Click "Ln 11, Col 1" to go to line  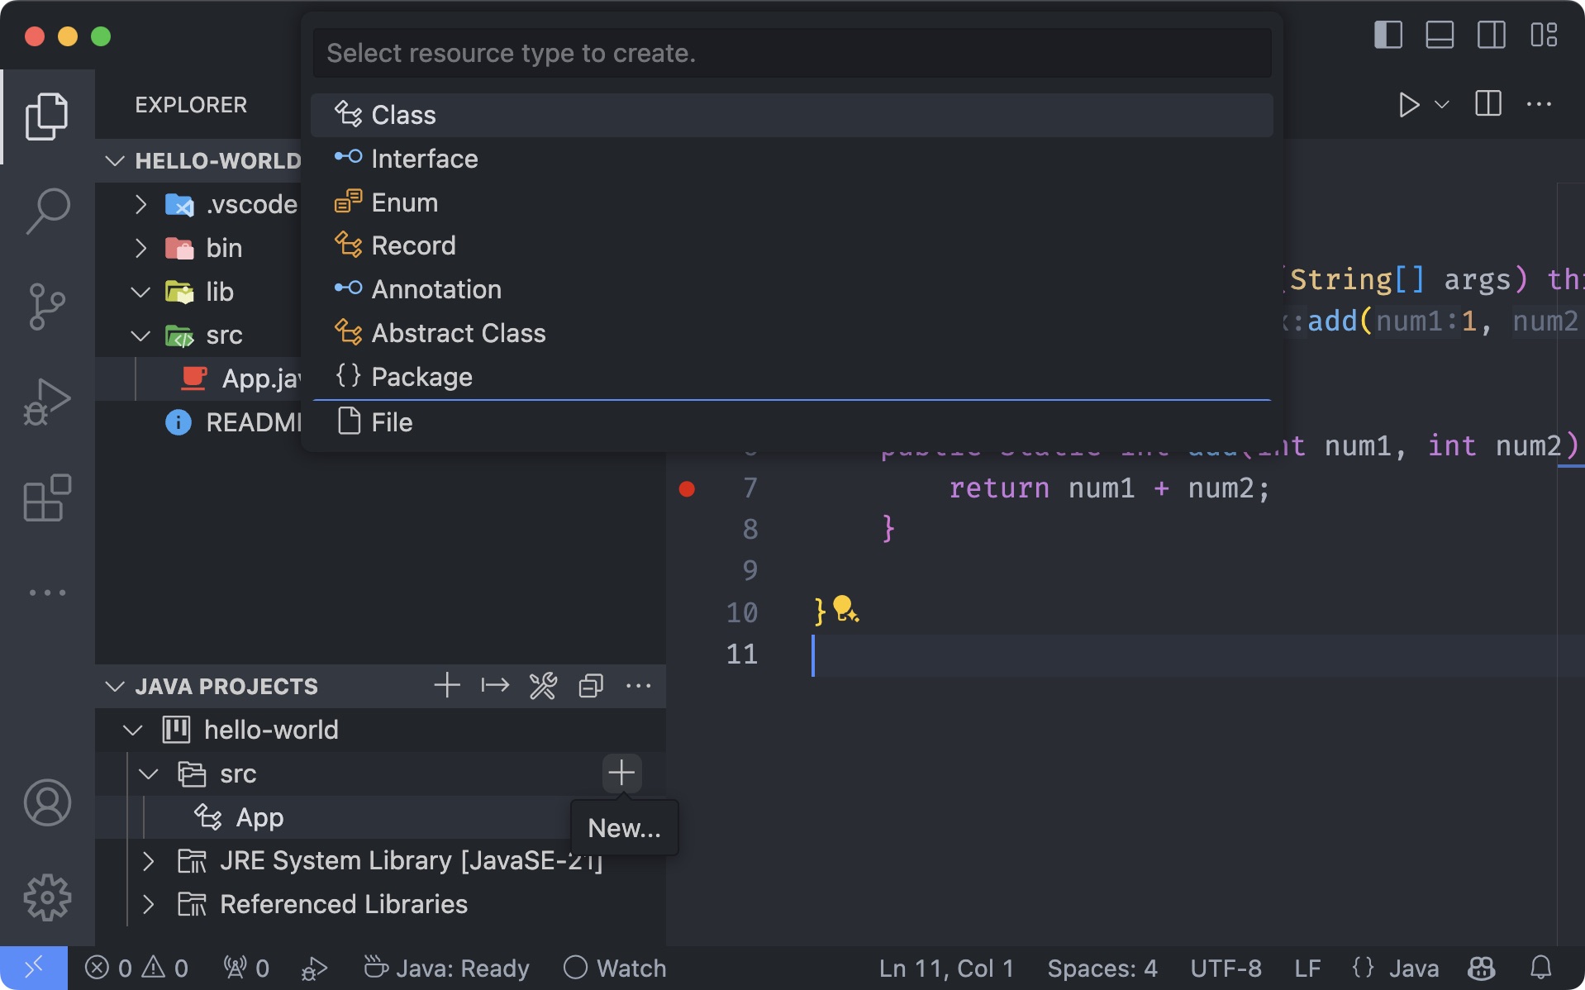946,968
